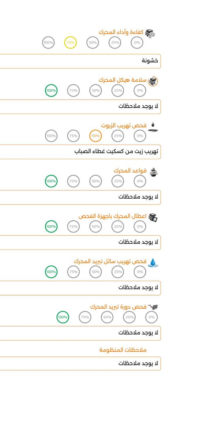Viewport: 204px width, 439px height.
Task: Select 75% rating for كفاءة وأداء المحرك
Action: coord(70,43)
